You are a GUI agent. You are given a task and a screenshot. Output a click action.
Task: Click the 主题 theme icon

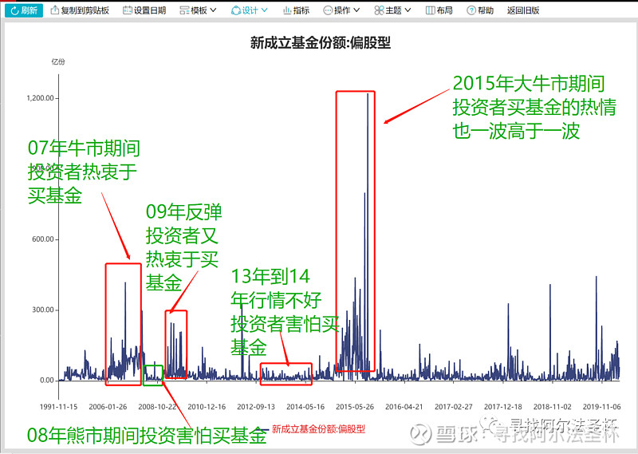pos(379,10)
